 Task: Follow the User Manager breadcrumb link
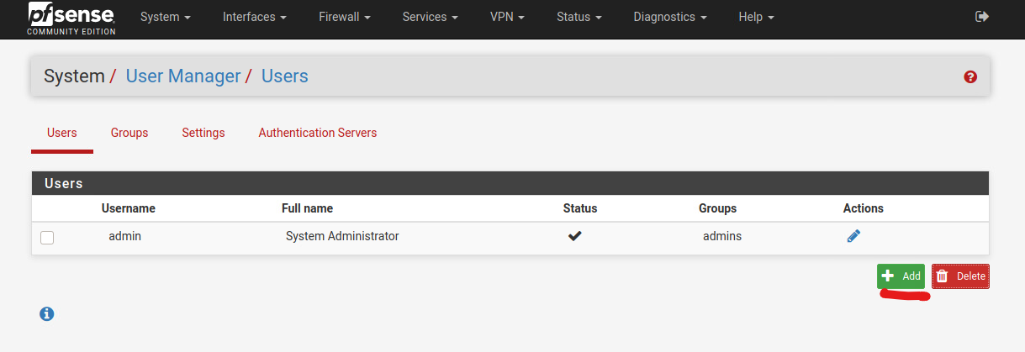[182, 76]
